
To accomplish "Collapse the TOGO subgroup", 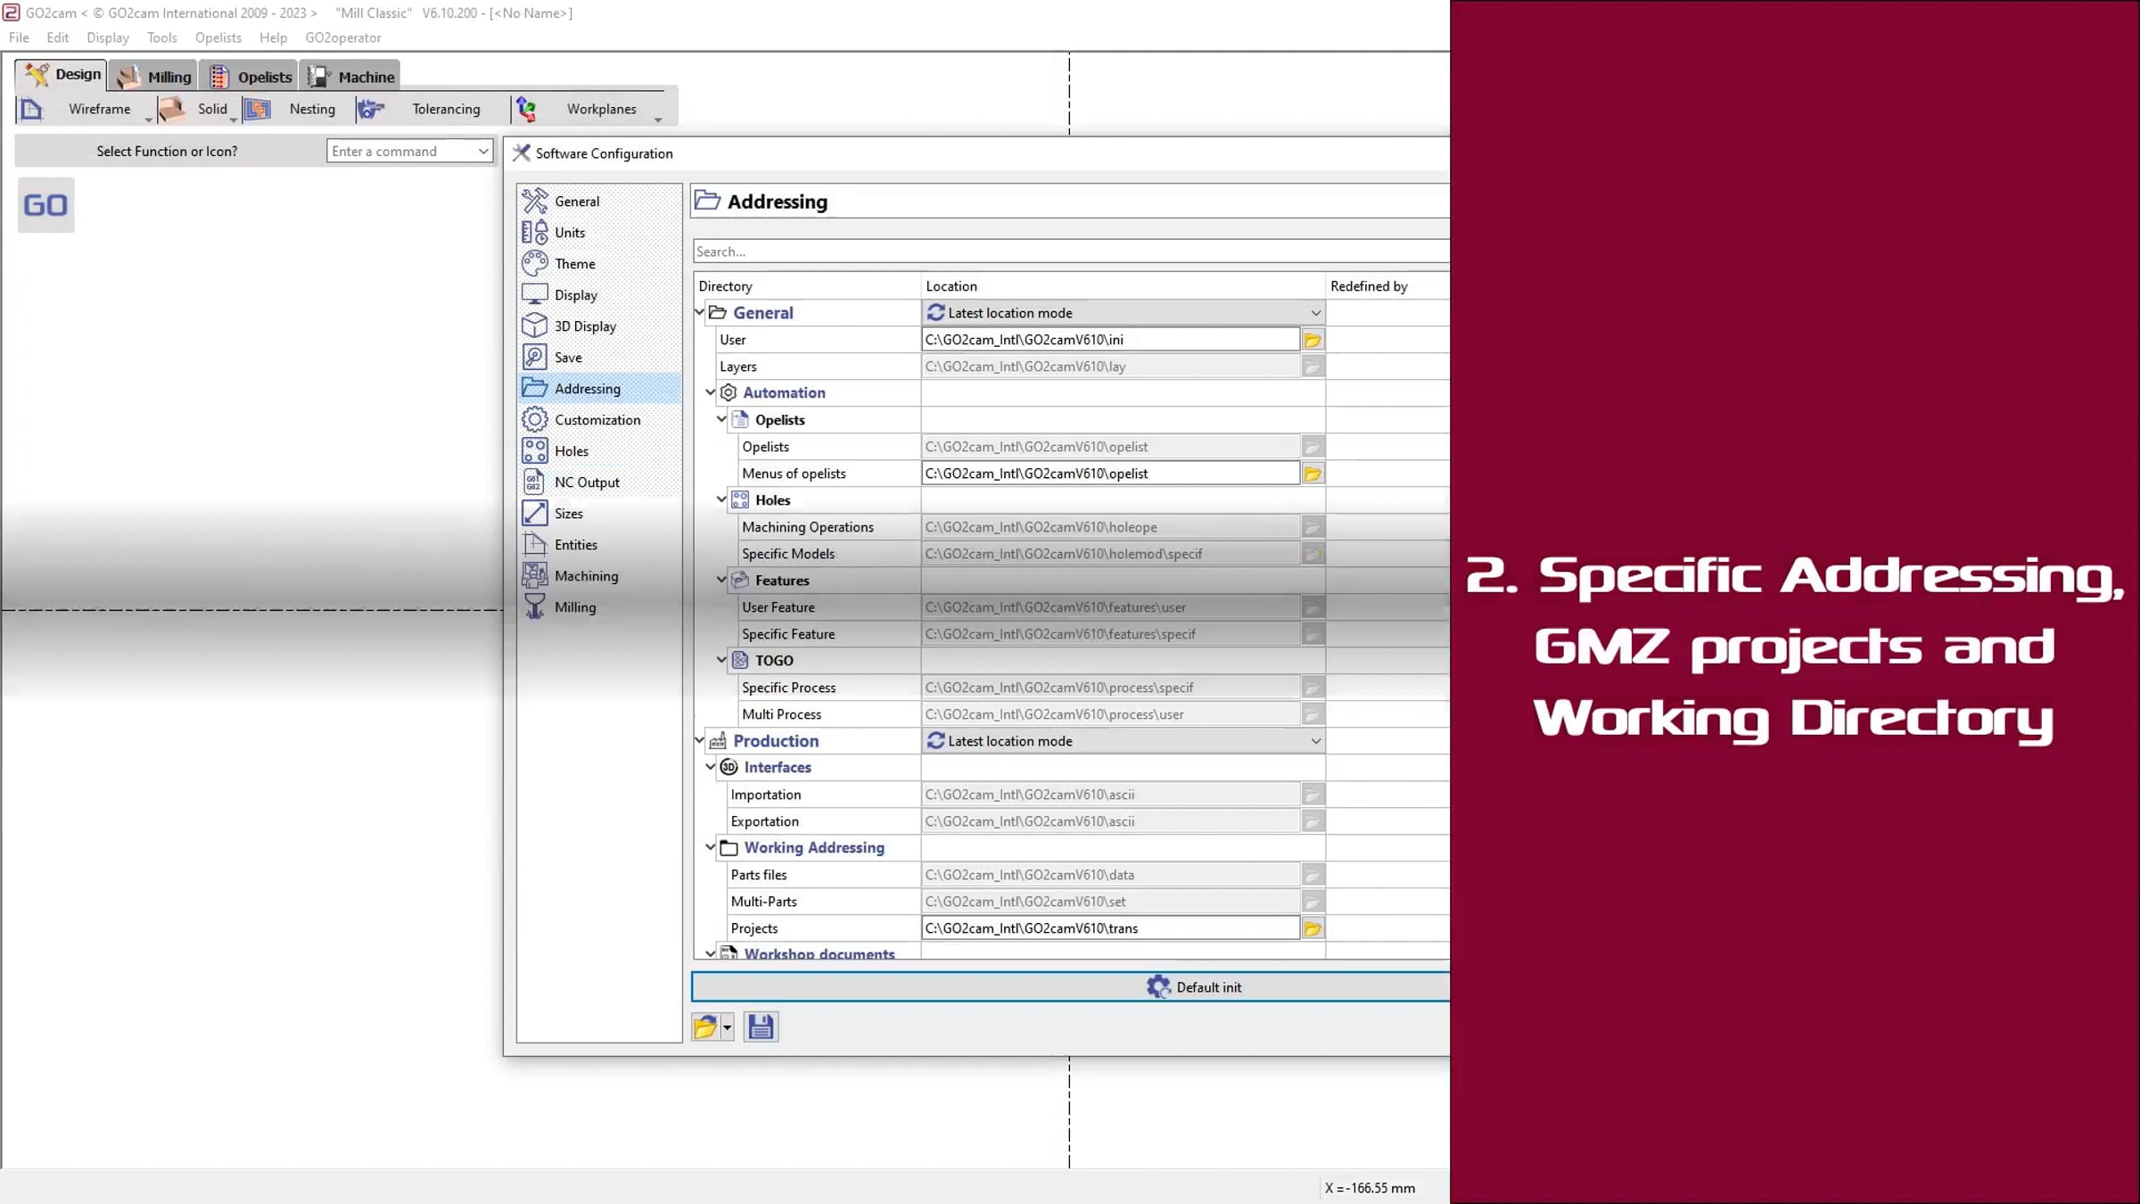I will coord(721,660).
